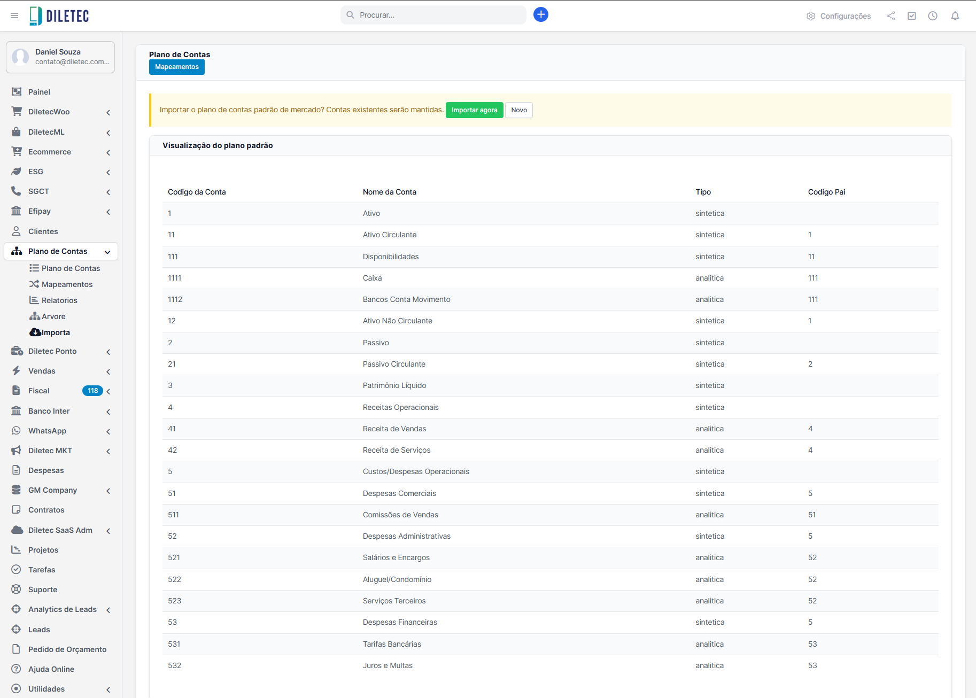This screenshot has height=698, width=976.
Task: Open the Mapeamentos submenu item
Action: [x=67, y=284]
